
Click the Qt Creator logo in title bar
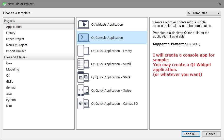coord(4,4)
